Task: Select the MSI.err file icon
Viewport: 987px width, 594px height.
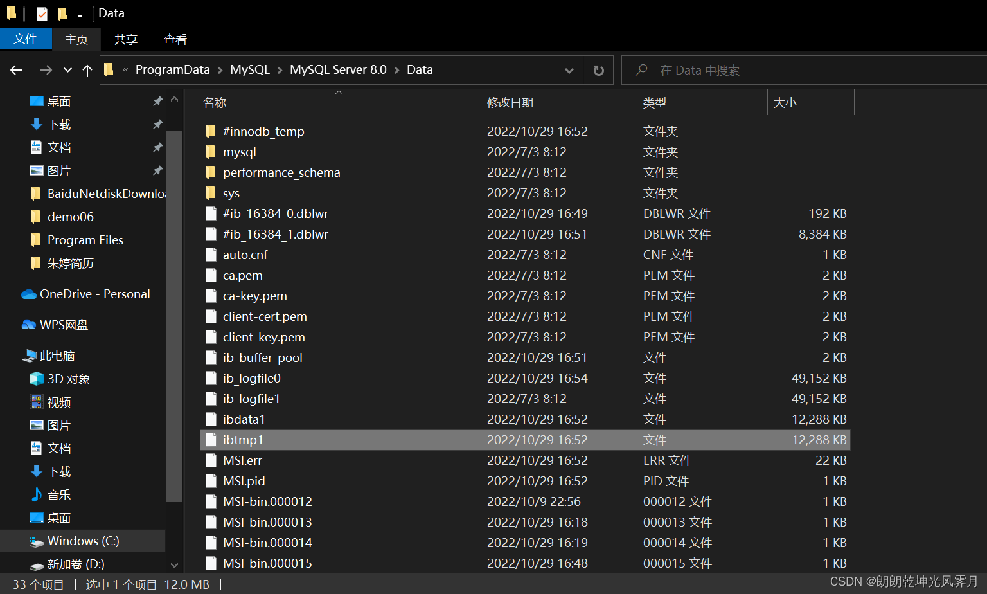Action: pyautogui.click(x=211, y=460)
